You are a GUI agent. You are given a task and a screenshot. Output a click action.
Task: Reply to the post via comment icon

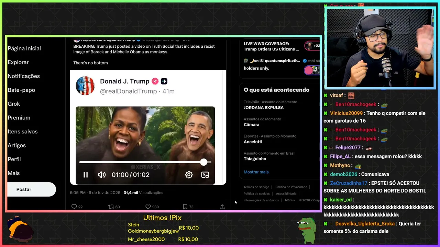[74, 207]
